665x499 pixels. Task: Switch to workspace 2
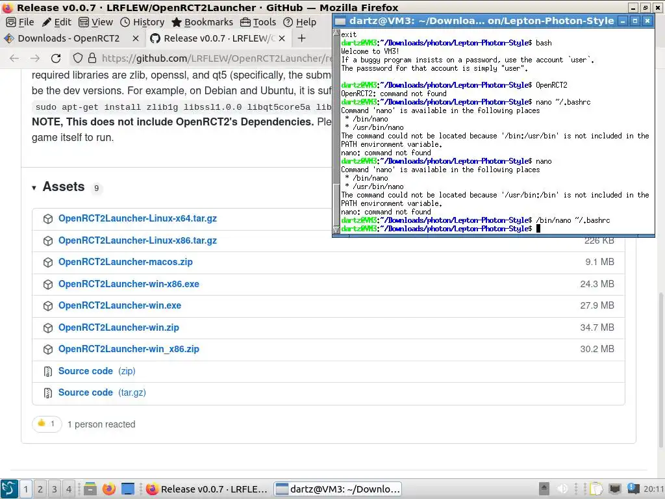[40, 489]
